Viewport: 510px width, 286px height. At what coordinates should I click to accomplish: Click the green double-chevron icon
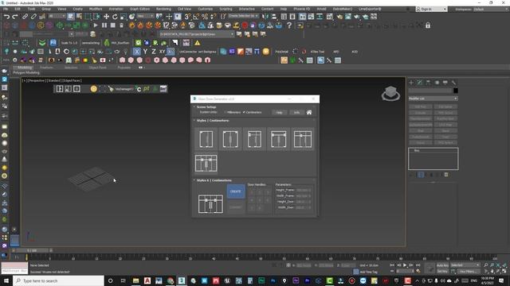click(42, 43)
